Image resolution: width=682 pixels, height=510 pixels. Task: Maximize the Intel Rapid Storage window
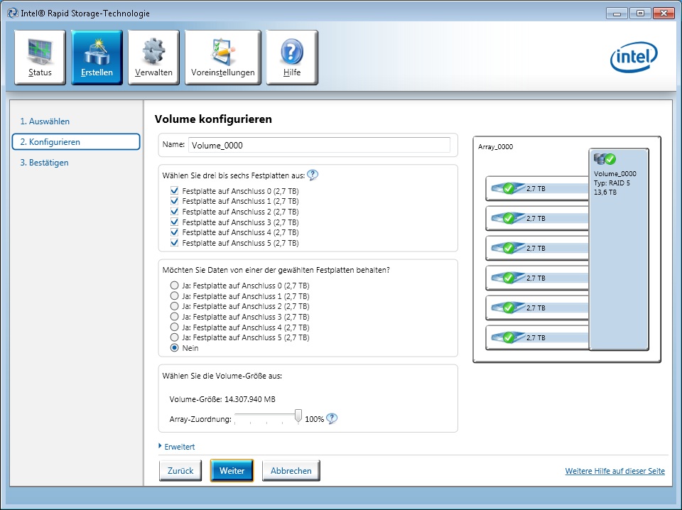coord(640,13)
